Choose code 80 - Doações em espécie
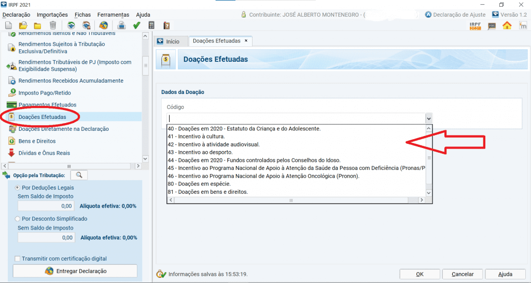The image size is (531, 283). 296,184
